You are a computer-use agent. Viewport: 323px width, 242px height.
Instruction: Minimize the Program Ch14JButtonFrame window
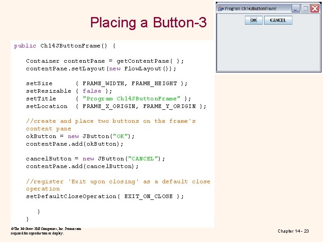[296, 9]
